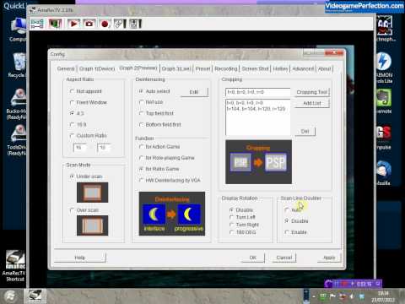Select the Fixed Window aspect ratio

pyautogui.click(x=89, y=102)
